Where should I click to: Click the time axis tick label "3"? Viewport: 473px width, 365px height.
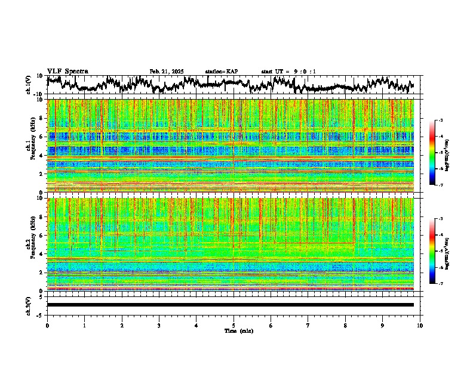(x=159, y=326)
